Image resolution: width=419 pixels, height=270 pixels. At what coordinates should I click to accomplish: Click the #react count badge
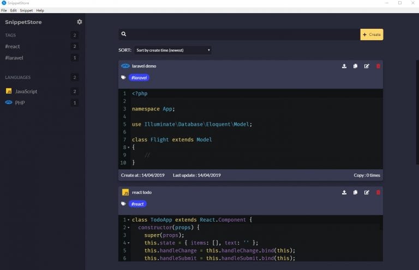[x=75, y=46]
